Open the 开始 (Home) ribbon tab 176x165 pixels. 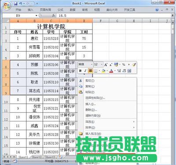click(18, 10)
